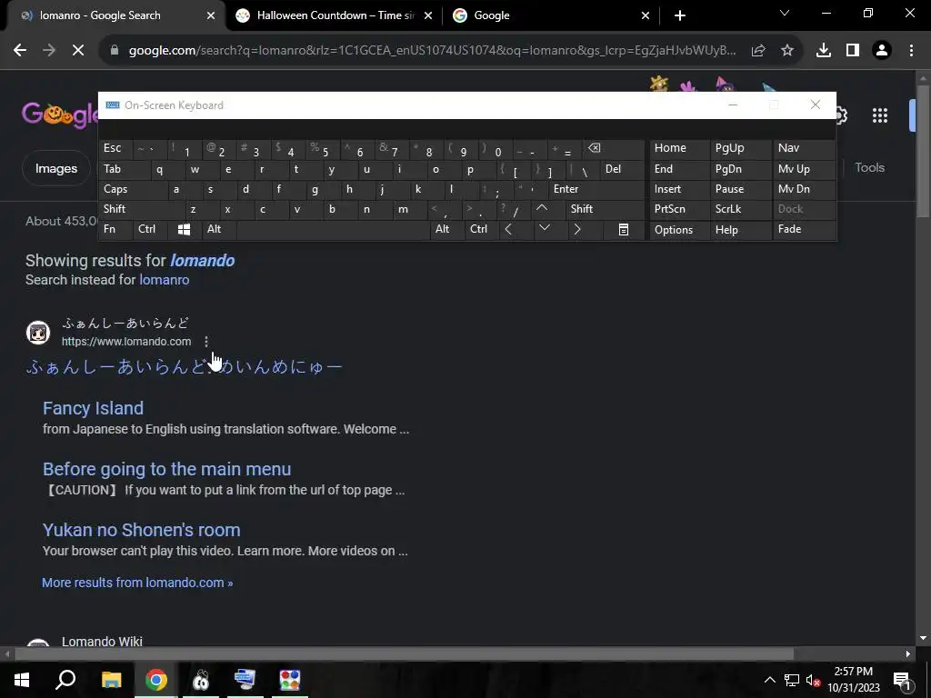Select the lomanro Google Search tab
This screenshot has width=931, height=698.
coord(113,15)
